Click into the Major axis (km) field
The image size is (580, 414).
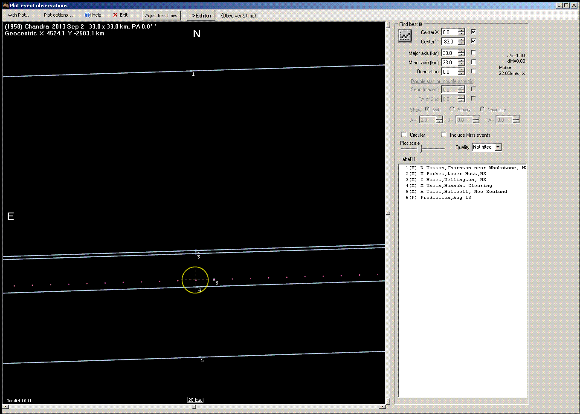click(x=449, y=53)
